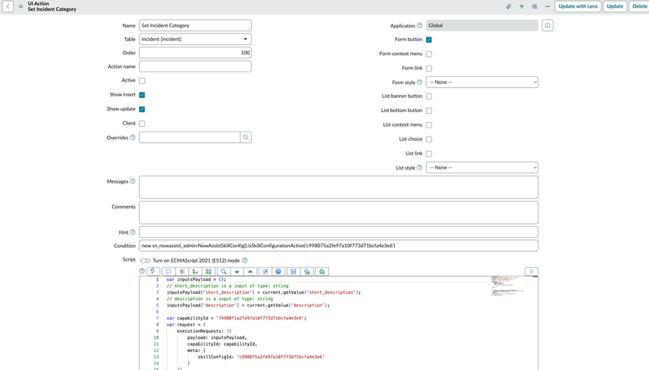Expand the Form style dropdown
Screen dimensions: 649x370
click(482, 82)
